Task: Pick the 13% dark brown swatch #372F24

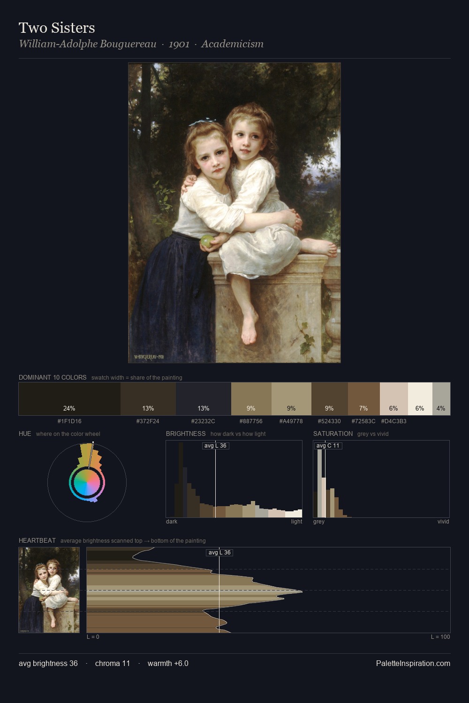Action: (148, 399)
